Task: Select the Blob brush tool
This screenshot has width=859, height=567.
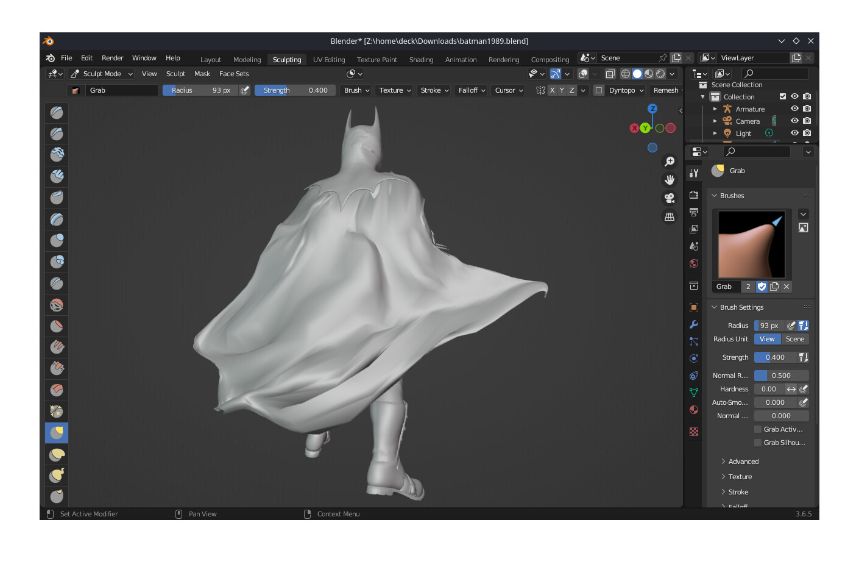Action: [57, 262]
